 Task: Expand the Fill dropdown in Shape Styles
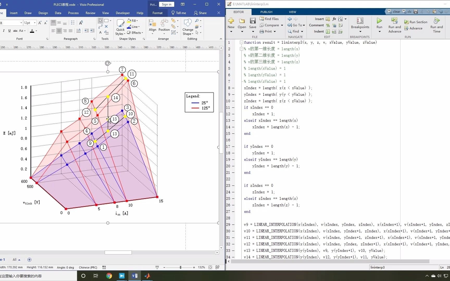(x=137, y=21)
